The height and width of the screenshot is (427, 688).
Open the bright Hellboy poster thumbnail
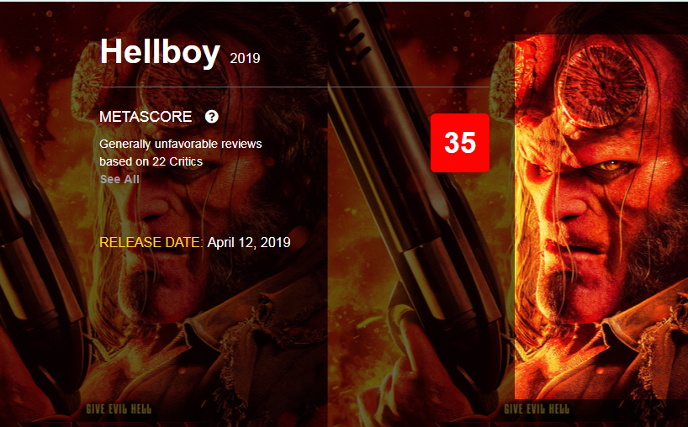(601, 217)
